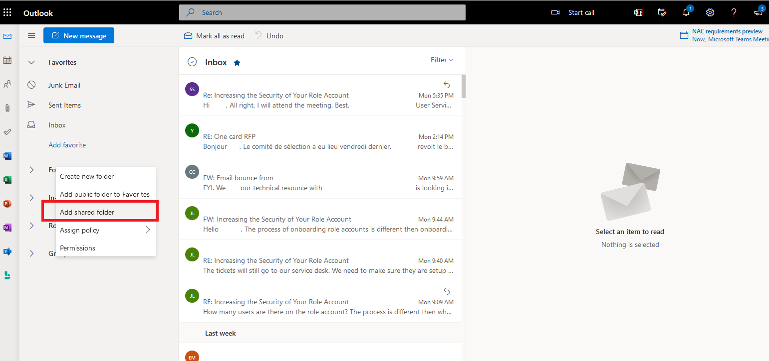Choose Add public folder to Favorites
The width and height of the screenshot is (769, 361).
click(106, 194)
